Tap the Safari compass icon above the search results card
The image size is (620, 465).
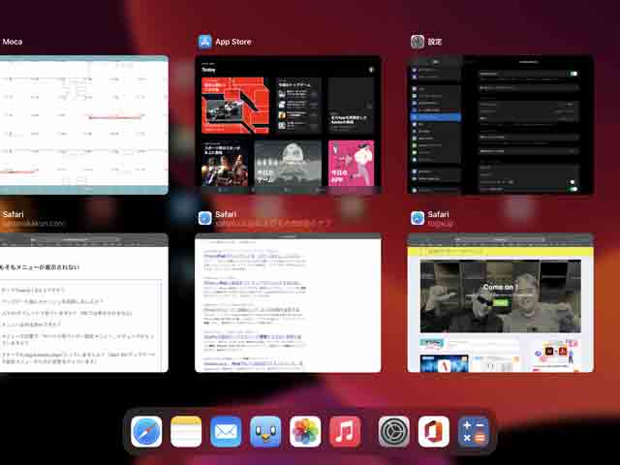click(x=204, y=218)
